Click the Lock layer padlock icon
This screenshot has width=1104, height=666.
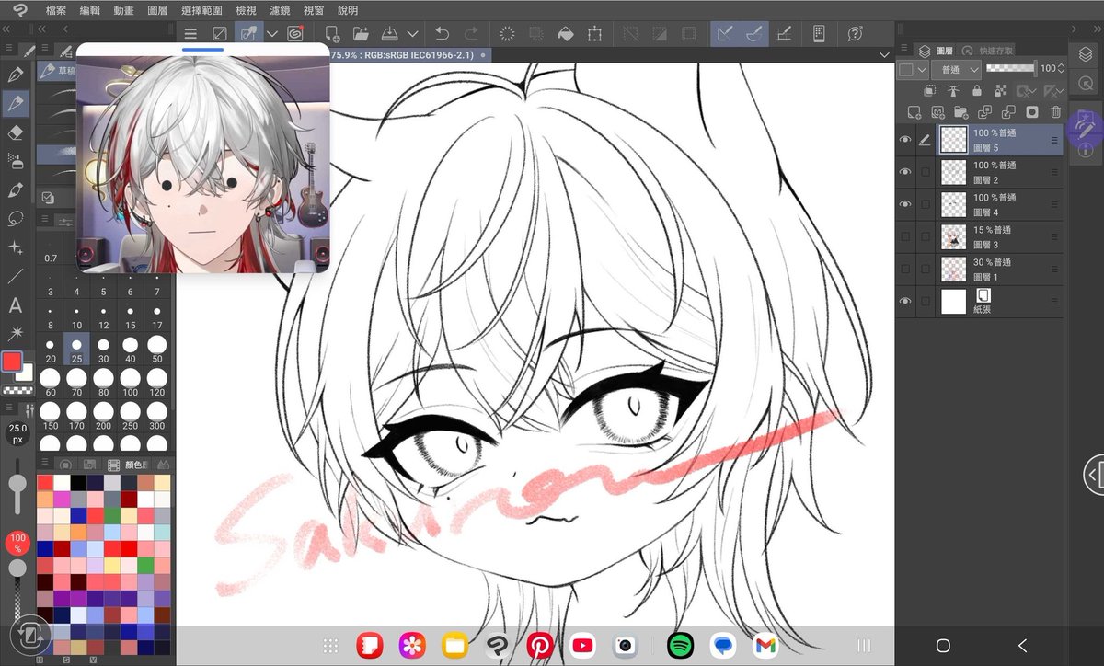coord(976,91)
